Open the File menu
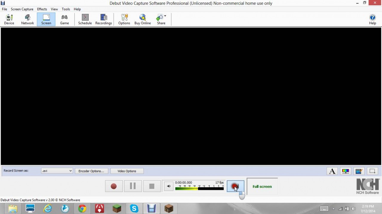 coord(4,9)
